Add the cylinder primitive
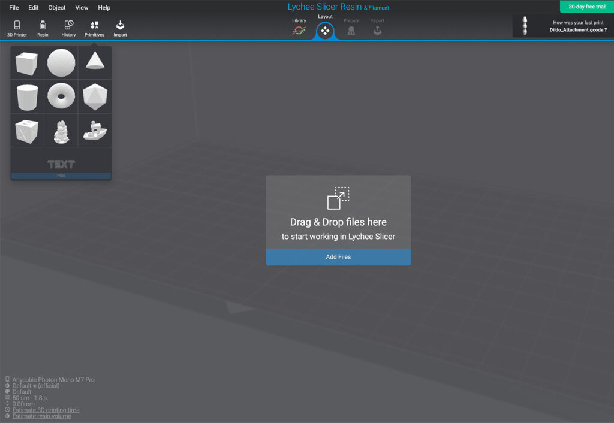This screenshot has width=614, height=423. [27, 96]
